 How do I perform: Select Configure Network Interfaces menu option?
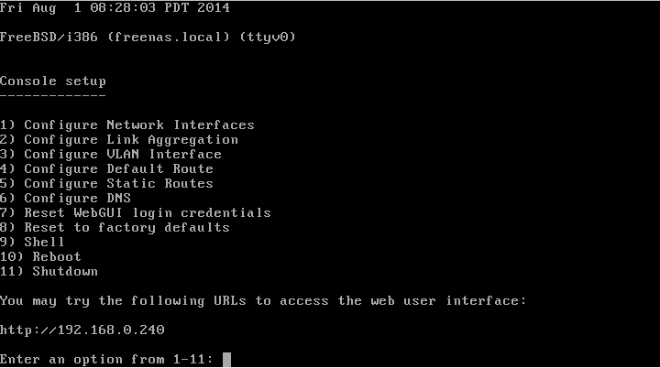click(x=127, y=124)
